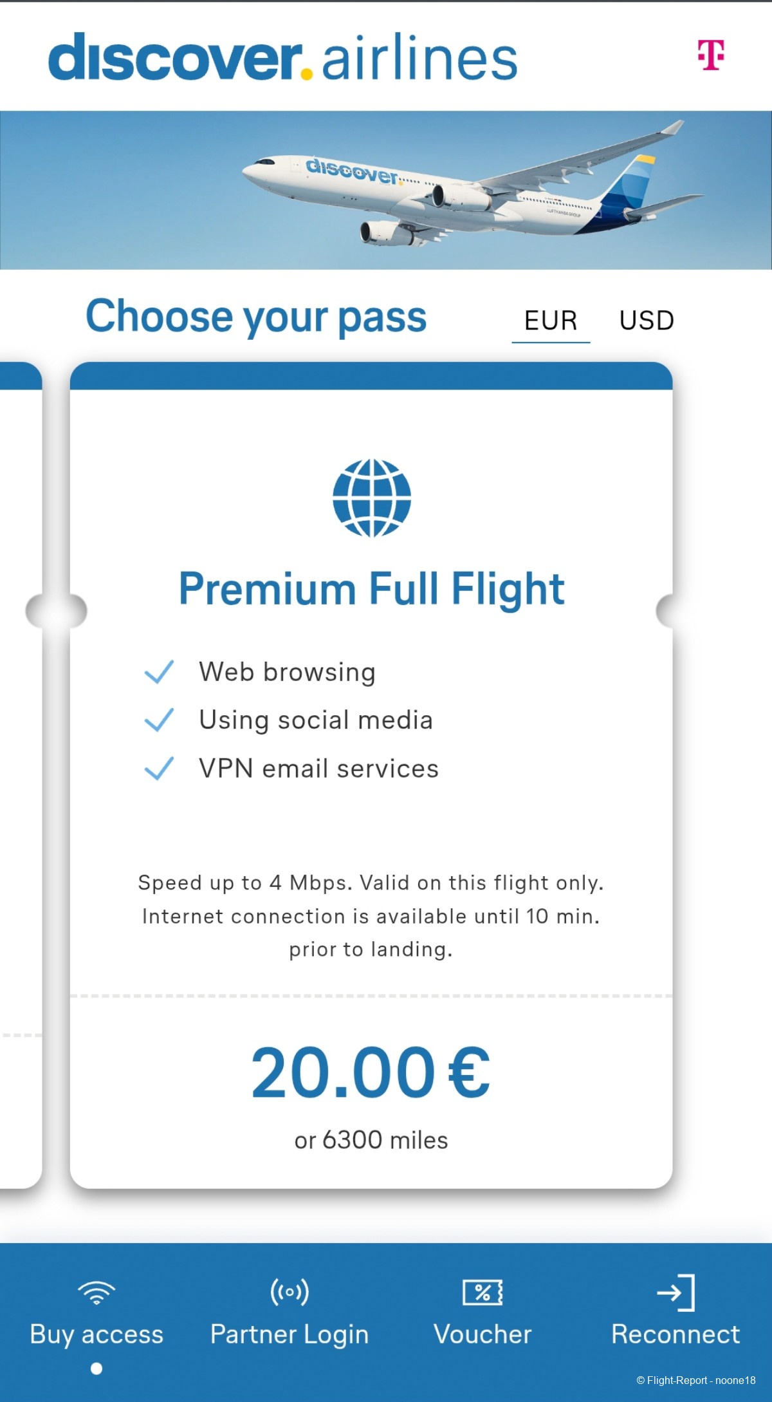Click the discover airlines logo
This screenshot has width=772, height=1402.
[283, 58]
